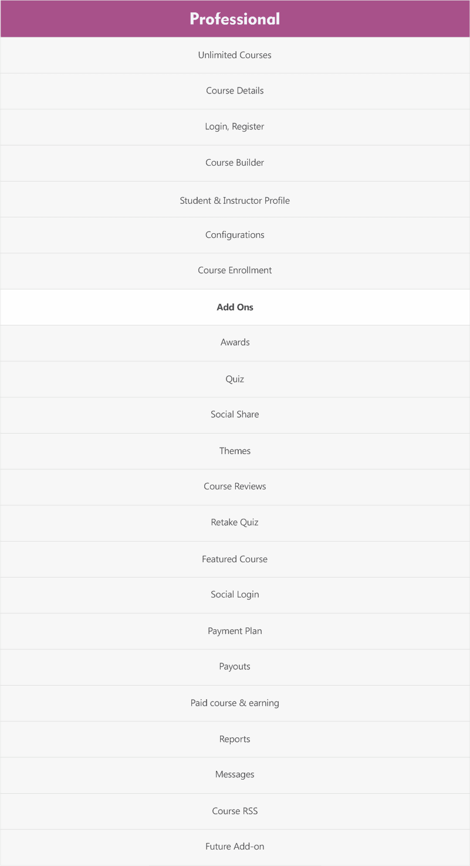This screenshot has width=470, height=866.
Task: Click the Add Ons section heading
Action: coord(235,307)
